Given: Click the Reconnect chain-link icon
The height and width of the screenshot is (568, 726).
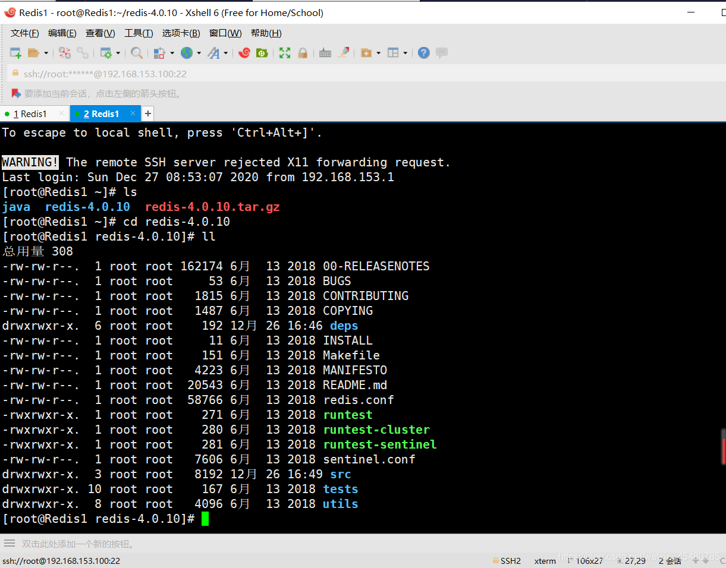Looking at the screenshot, I should click(83, 53).
